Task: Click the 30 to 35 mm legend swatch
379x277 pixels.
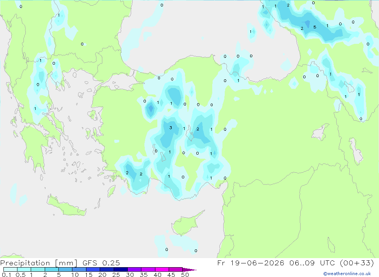Action: tap(135, 269)
